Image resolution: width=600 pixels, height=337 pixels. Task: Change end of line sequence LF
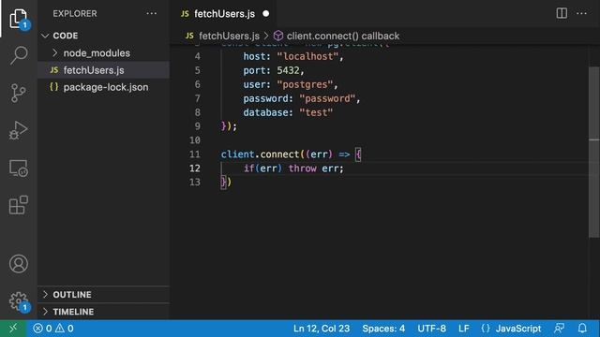[x=464, y=329]
